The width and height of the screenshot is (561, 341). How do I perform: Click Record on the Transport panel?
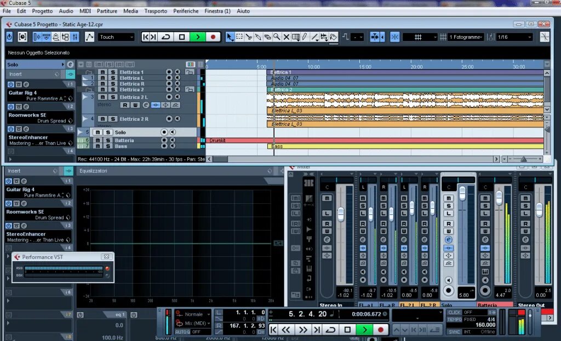click(x=381, y=330)
